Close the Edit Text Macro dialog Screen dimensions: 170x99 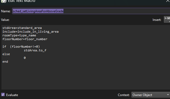168,1
